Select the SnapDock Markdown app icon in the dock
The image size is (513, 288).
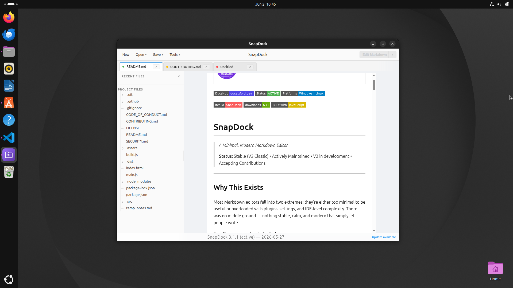click(9, 155)
